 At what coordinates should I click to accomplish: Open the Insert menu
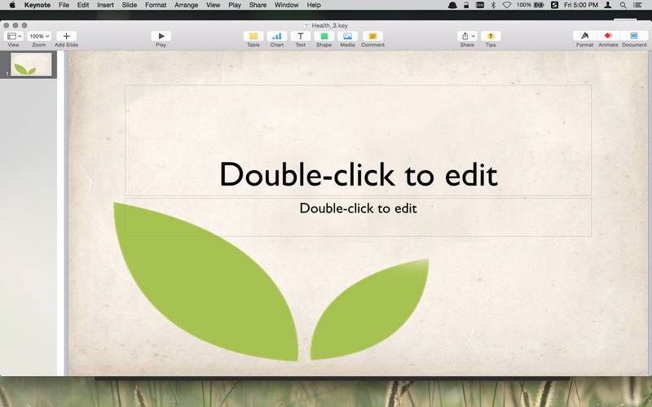tap(105, 5)
